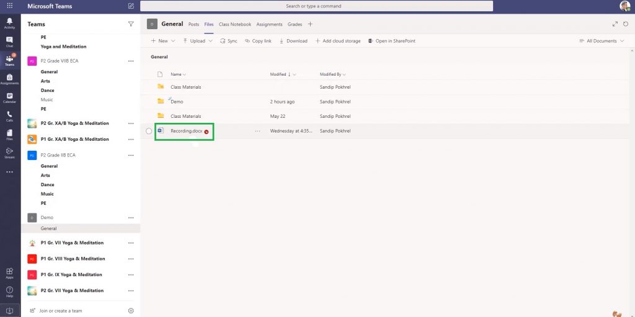The height and width of the screenshot is (317, 635).
Task: Click Sync in the files toolbar
Action: click(x=228, y=41)
